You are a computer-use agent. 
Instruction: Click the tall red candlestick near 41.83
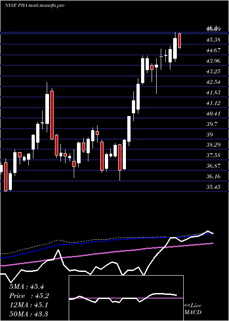coord(52,115)
